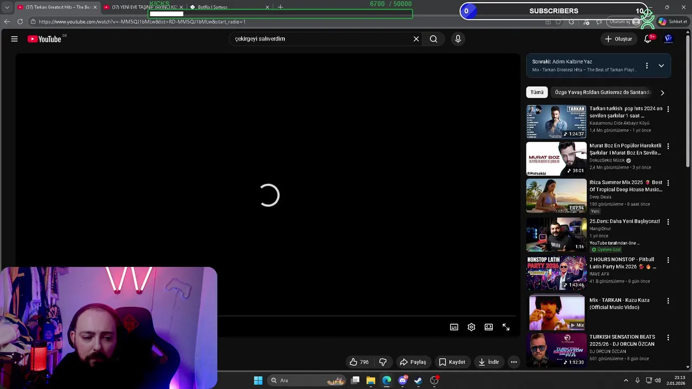This screenshot has height=389, width=692.
Task: Open player settings gear
Action: tap(471, 327)
